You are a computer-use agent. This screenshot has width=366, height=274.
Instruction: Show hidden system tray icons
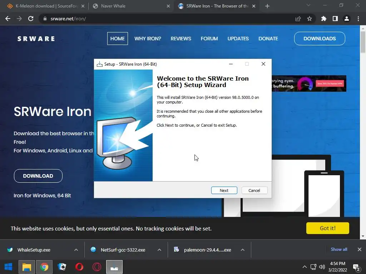click(x=305, y=267)
